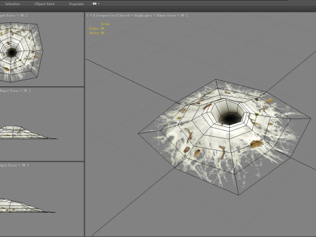316x237 pixels.
Task: Open the Smooth + Highlights shading menu
Action: pyautogui.click(x=136, y=15)
